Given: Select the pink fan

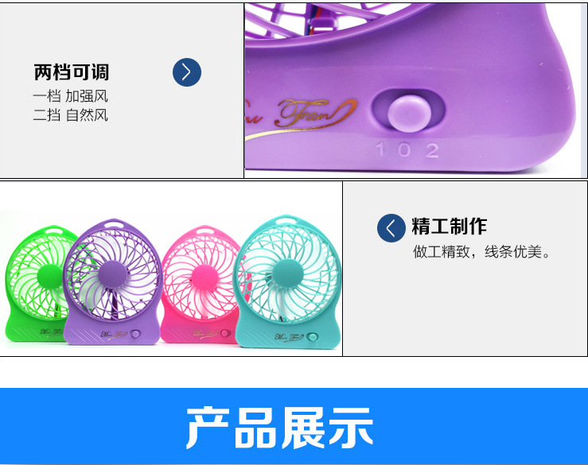Looking at the screenshot, I should (200, 284).
